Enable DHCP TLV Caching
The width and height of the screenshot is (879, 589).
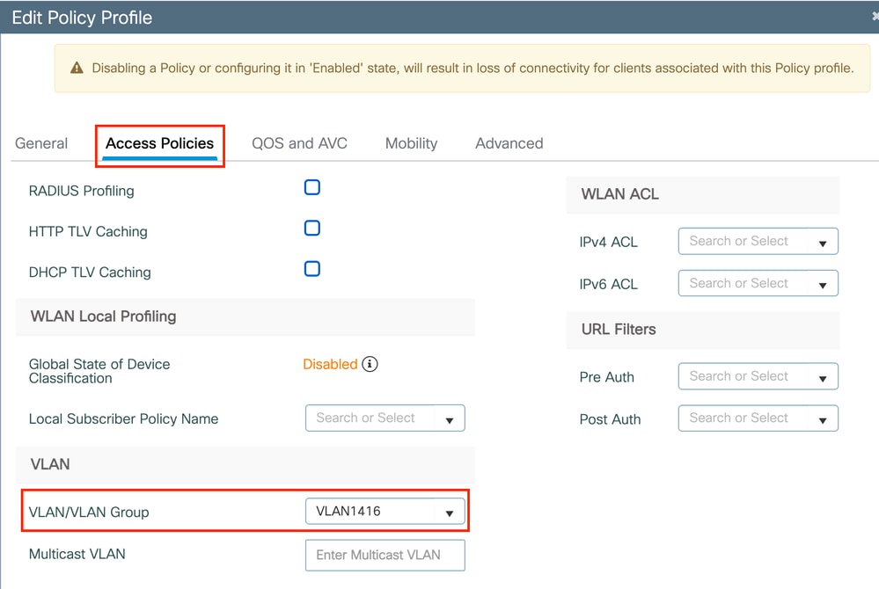[311, 269]
